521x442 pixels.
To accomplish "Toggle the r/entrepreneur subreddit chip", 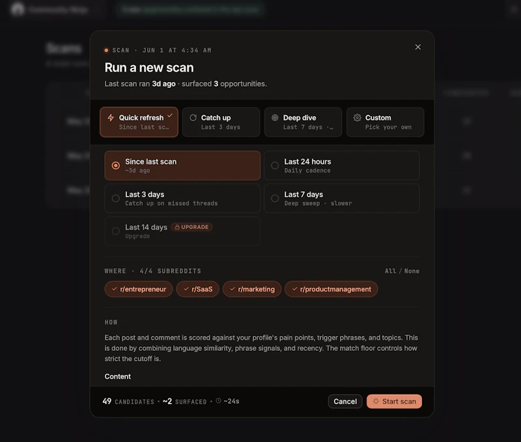I will click(139, 289).
